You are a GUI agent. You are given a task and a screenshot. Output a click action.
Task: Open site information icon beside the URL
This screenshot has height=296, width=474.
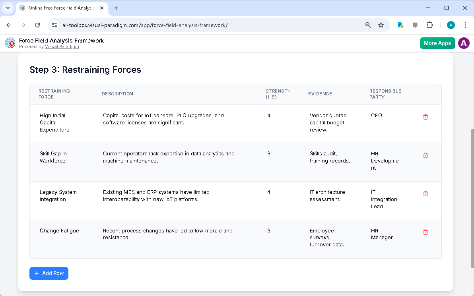54,25
